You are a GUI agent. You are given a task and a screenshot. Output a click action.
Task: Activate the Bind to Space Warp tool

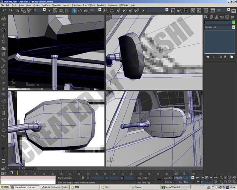point(29,10)
